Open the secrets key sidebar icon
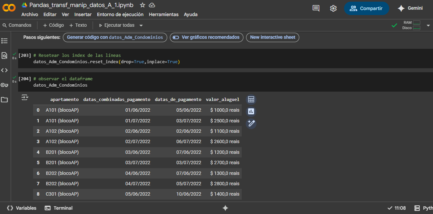Image resolution: width=433 pixels, height=214 pixels. pos(4,85)
